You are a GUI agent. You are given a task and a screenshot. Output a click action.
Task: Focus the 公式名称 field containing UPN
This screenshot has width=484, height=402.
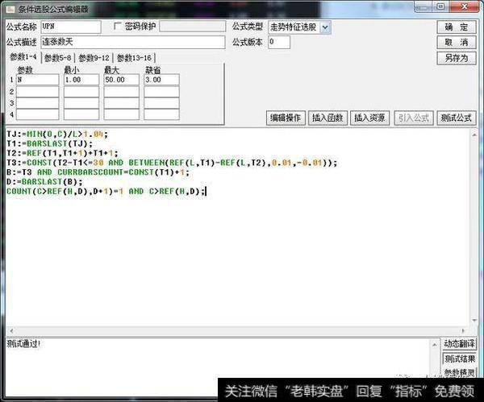pos(71,27)
